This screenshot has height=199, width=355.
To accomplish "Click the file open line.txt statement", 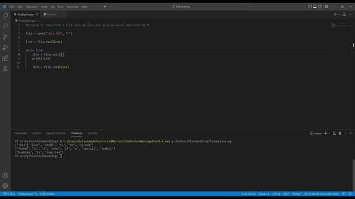I will tap(49, 33).
